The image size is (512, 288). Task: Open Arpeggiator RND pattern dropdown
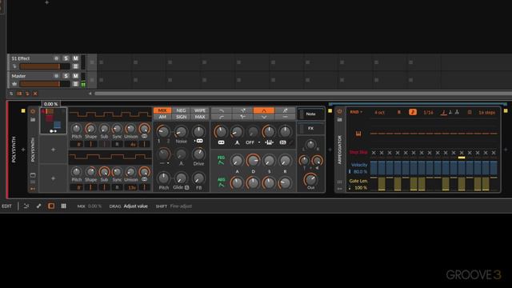356,112
